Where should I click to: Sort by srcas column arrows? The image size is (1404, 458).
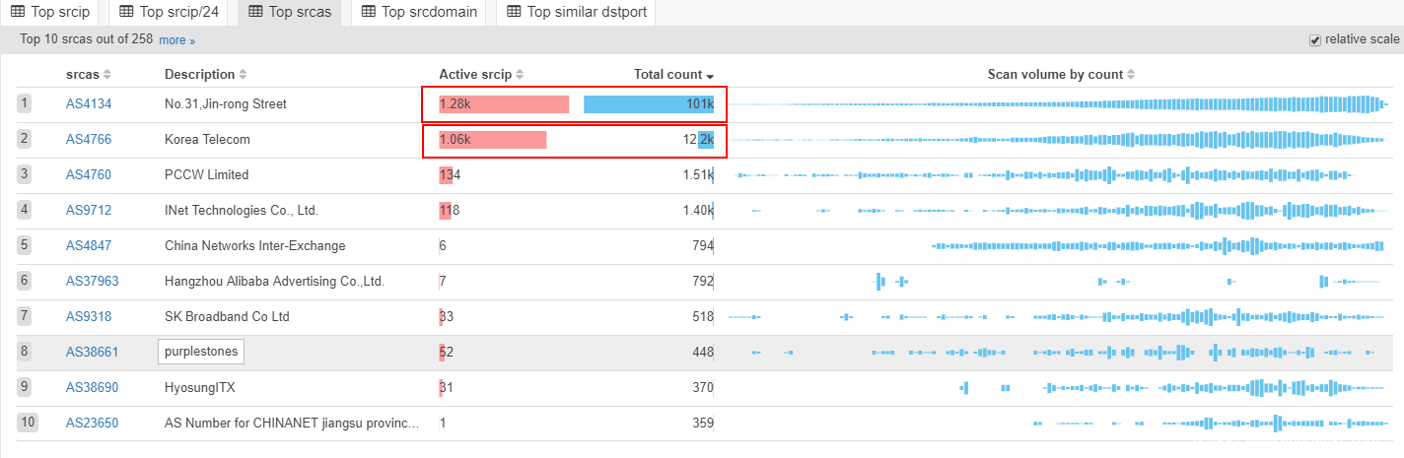coord(107,75)
